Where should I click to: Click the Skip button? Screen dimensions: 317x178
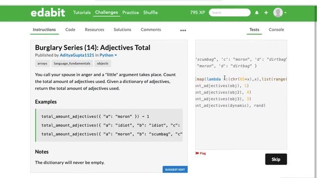[276, 159]
